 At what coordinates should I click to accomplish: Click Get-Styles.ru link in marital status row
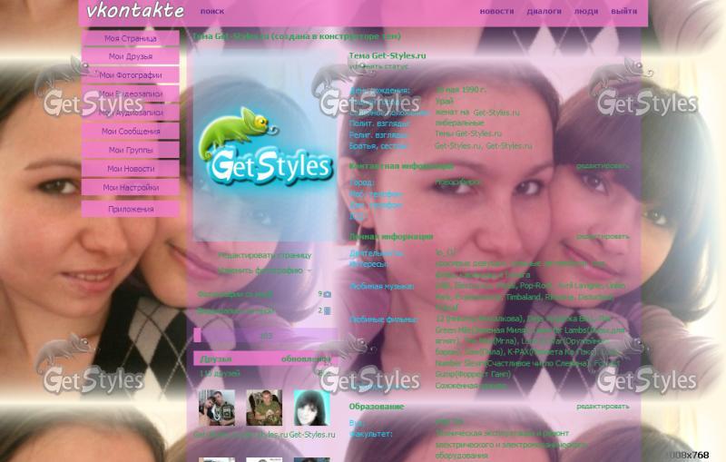pyautogui.click(x=496, y=112)
